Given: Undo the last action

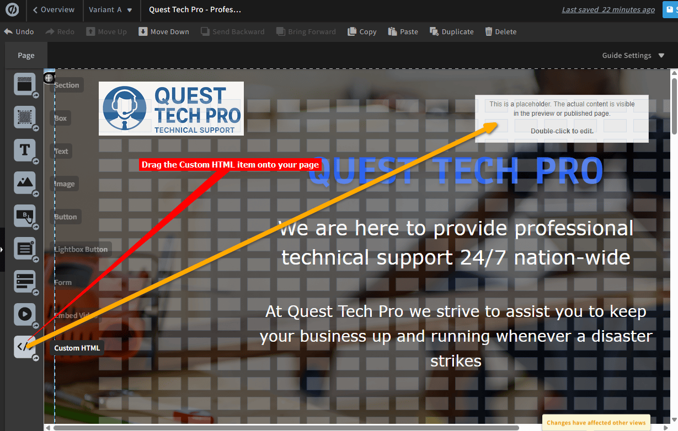Looking at the screenshot, I should click(19, 31).
